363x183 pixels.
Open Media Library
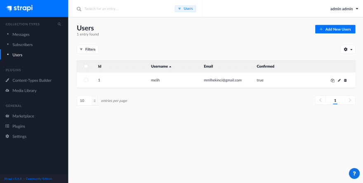point(24,90)
